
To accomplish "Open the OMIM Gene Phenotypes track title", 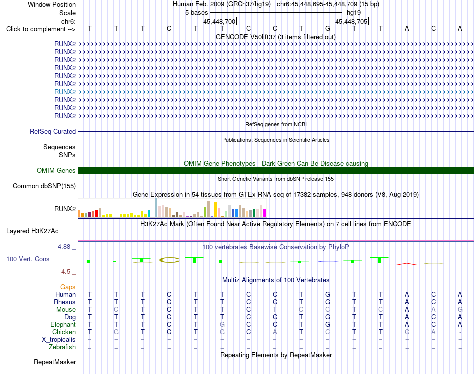I will [x=276, y=163].
